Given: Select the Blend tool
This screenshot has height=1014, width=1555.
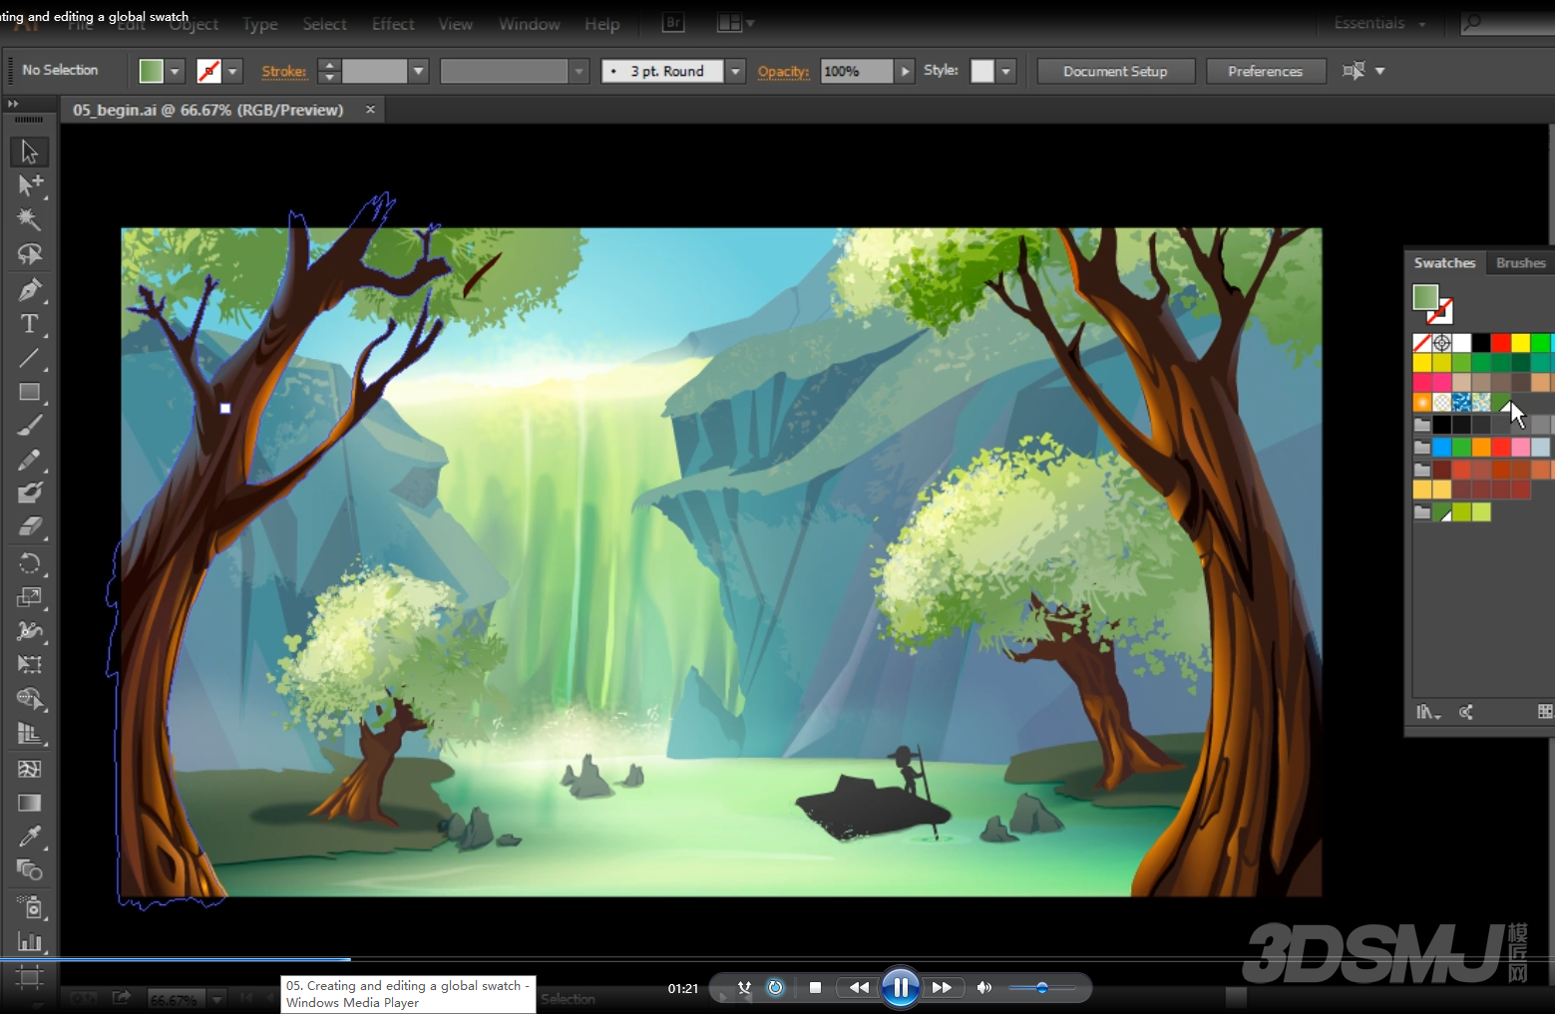Looking at the screenshot, I should pos(29,870).
